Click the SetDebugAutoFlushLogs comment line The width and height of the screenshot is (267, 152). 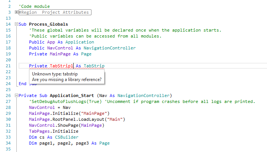coord(141,101)
